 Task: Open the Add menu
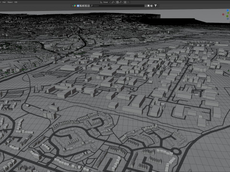pos(4,2)
